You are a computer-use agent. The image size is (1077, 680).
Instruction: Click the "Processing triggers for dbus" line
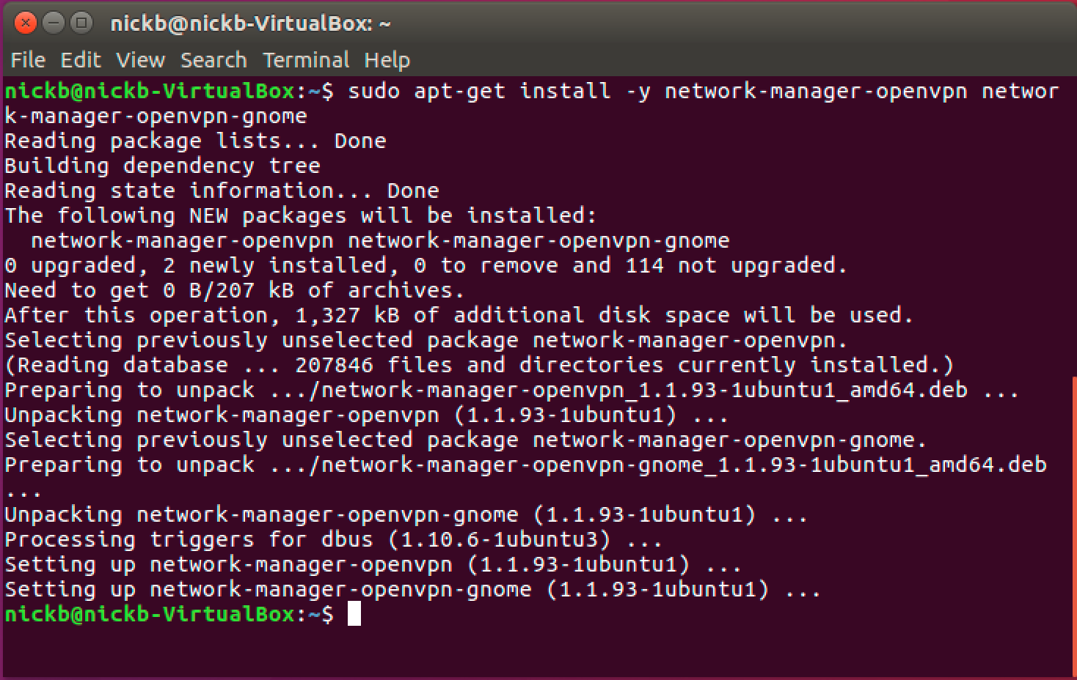click(x=333, y=540)
